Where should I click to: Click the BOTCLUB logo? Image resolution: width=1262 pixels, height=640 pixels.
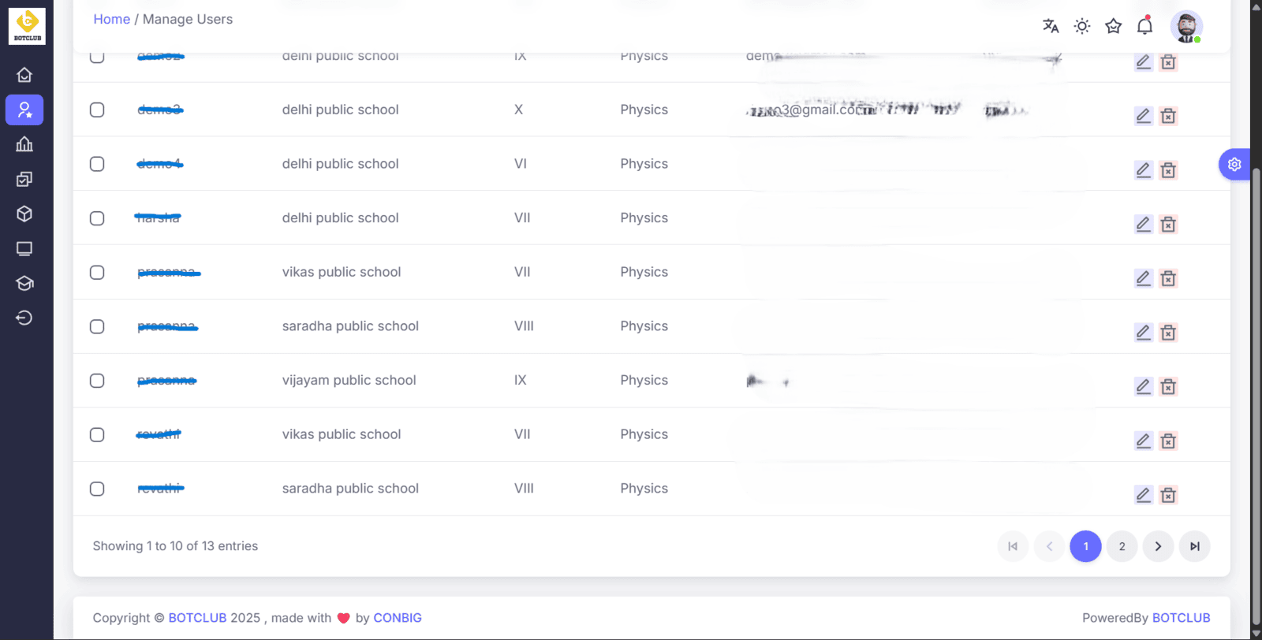point(27,26)
